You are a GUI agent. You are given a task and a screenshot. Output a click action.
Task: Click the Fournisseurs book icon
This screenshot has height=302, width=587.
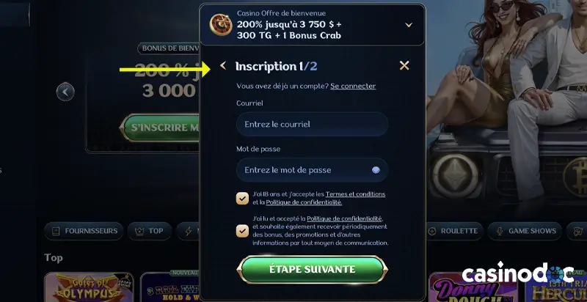coord(56,232)
